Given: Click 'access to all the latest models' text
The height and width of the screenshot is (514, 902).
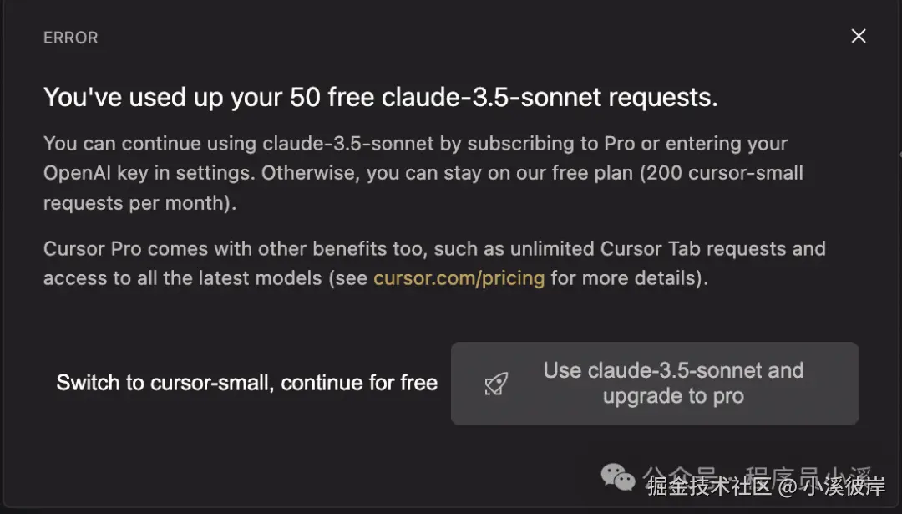Looking at the screenshot, I should [x=182, y=277].
